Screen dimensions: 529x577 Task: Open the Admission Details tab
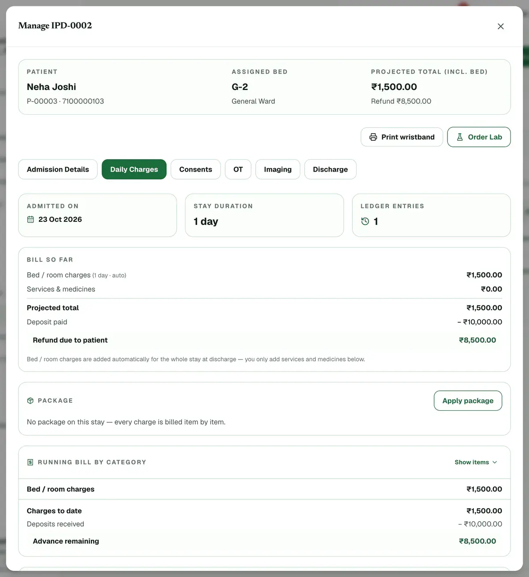58,169
